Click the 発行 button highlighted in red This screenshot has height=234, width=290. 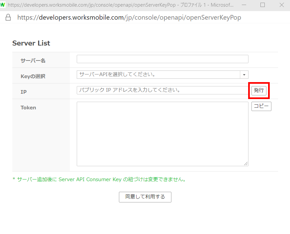(259, 90)
